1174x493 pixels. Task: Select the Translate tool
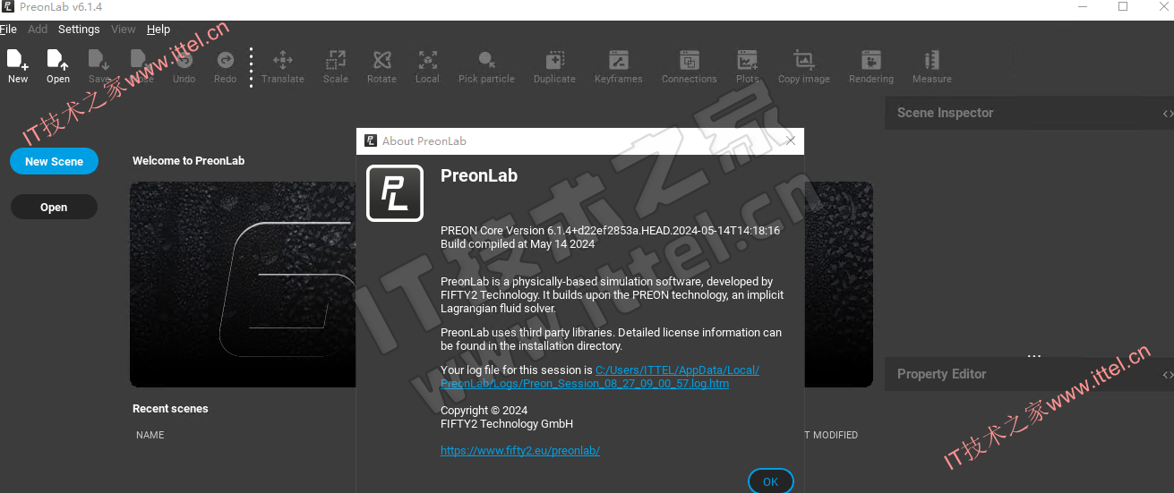pyautogui.click(x=283, y=67)
